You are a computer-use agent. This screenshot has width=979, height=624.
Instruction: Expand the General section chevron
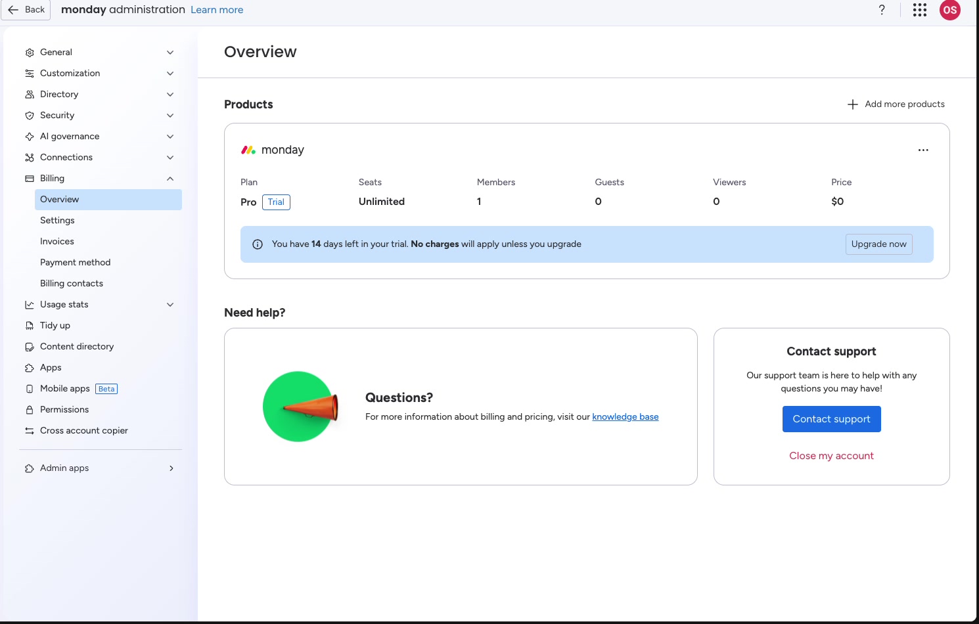(170, 53)
